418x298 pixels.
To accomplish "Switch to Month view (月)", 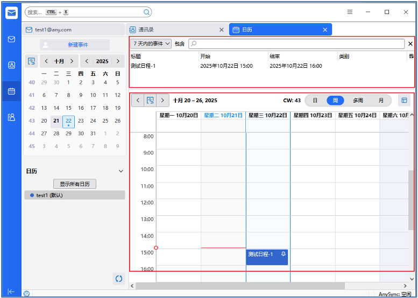I will point(381,100).
